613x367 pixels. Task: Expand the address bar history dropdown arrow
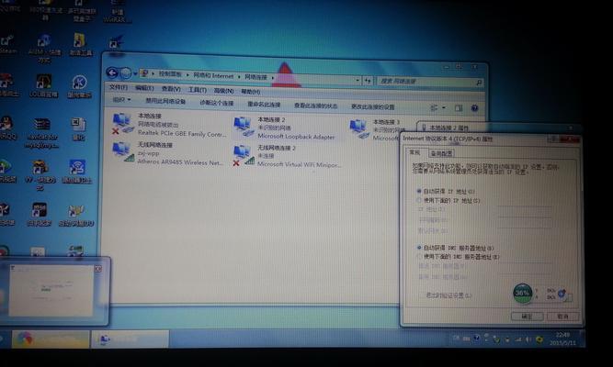point(358,81)
